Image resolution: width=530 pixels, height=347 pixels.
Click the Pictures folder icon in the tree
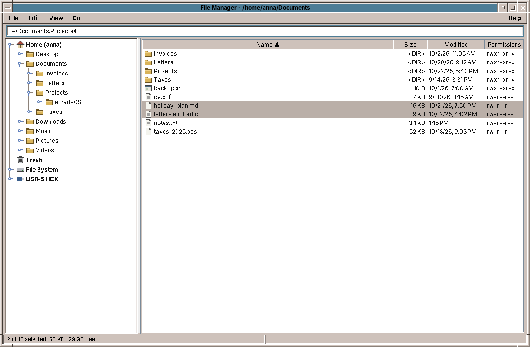[30, 141]
